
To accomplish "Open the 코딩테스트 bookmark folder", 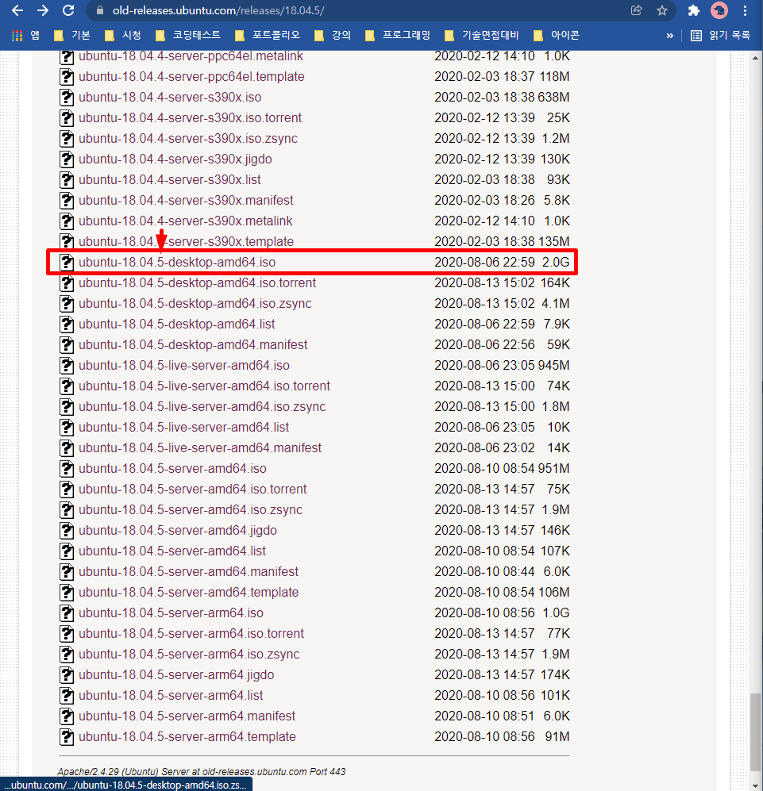I will [188, 36].
